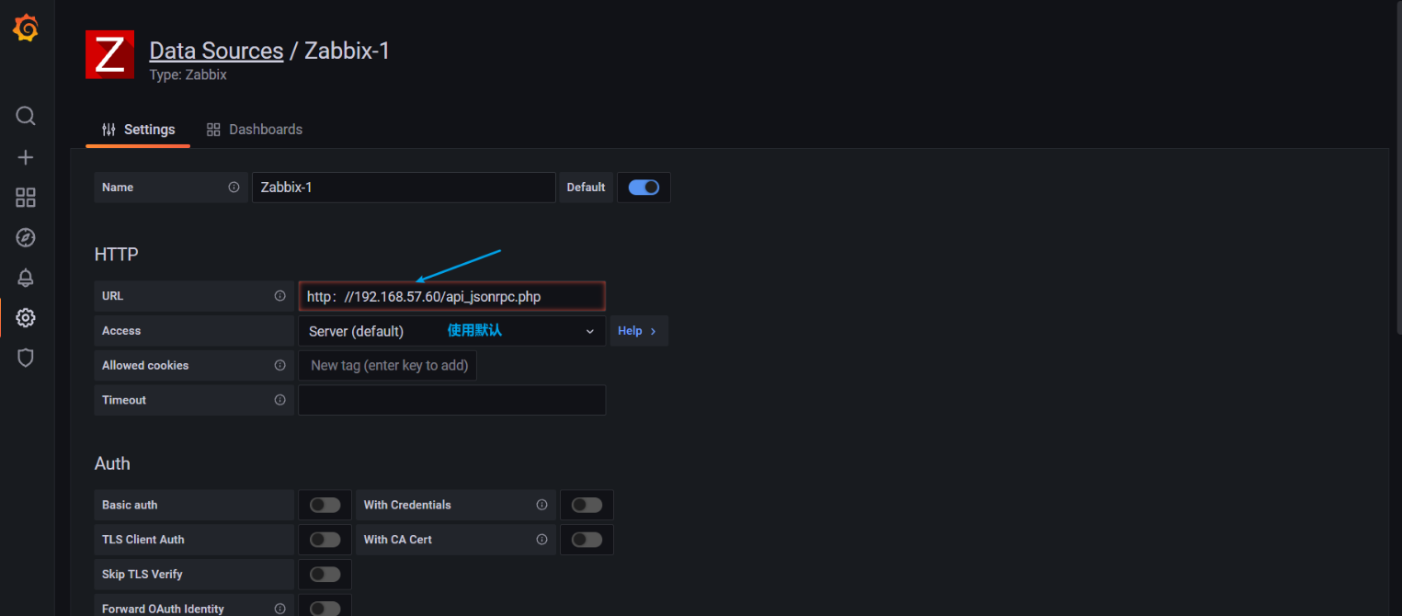Viewport: 1402px width, 616px height.
Task: Open the Server Admin shield icon
Action: pyautogui.click(x=26, y=358)
